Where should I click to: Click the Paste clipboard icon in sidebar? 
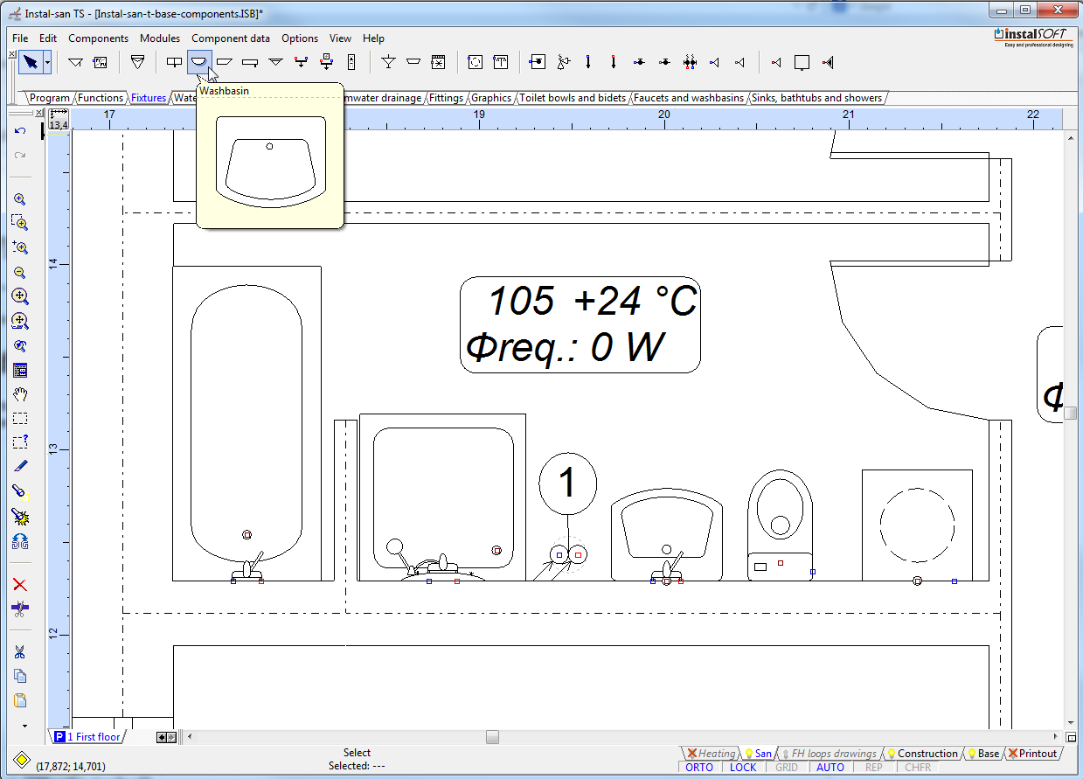[x=20, y=700]
